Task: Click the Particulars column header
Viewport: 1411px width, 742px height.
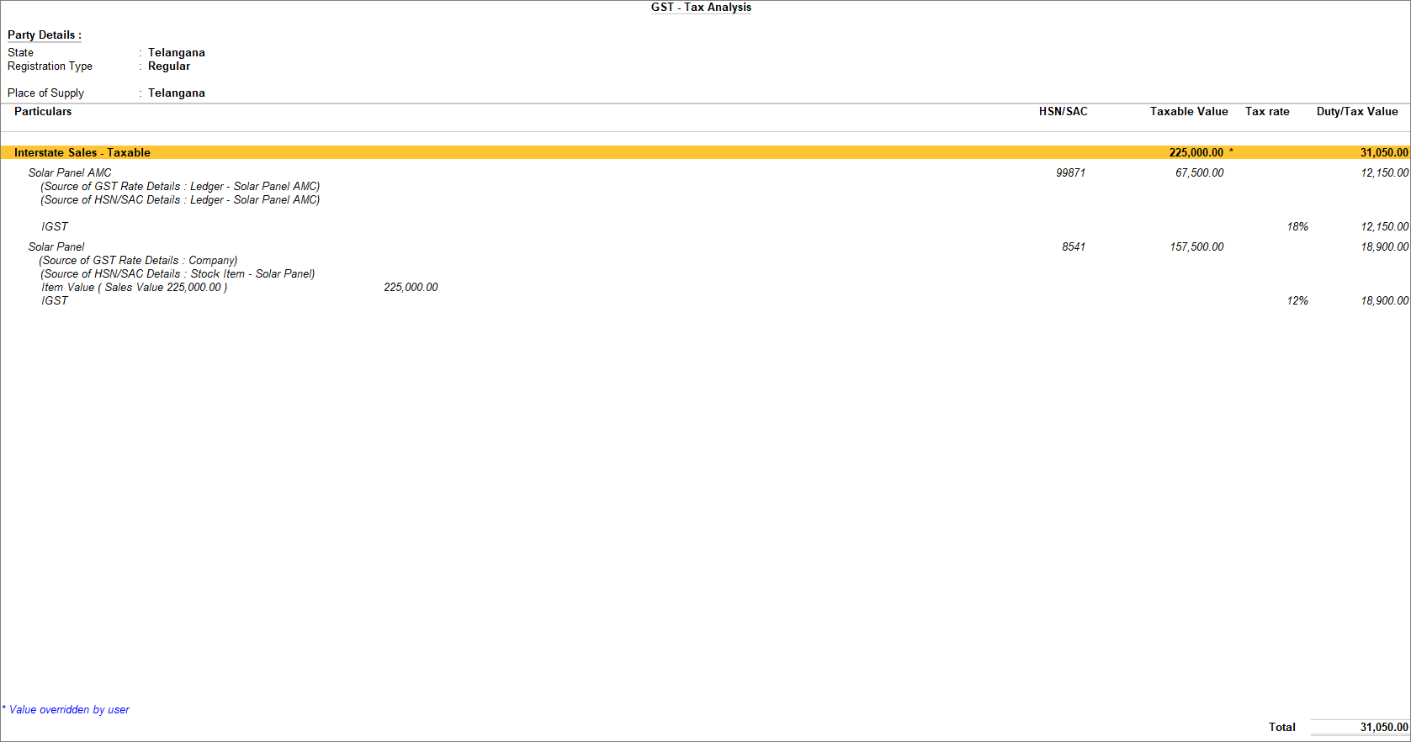Action: [43, 111]
